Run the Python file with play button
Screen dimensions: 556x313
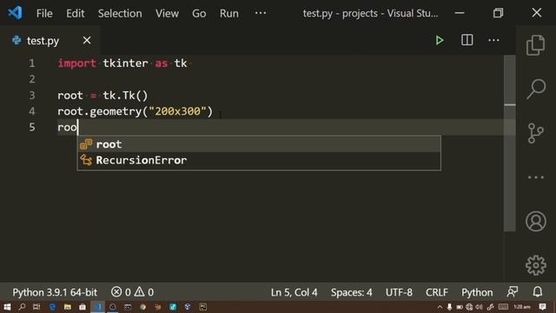coord(440,40)
